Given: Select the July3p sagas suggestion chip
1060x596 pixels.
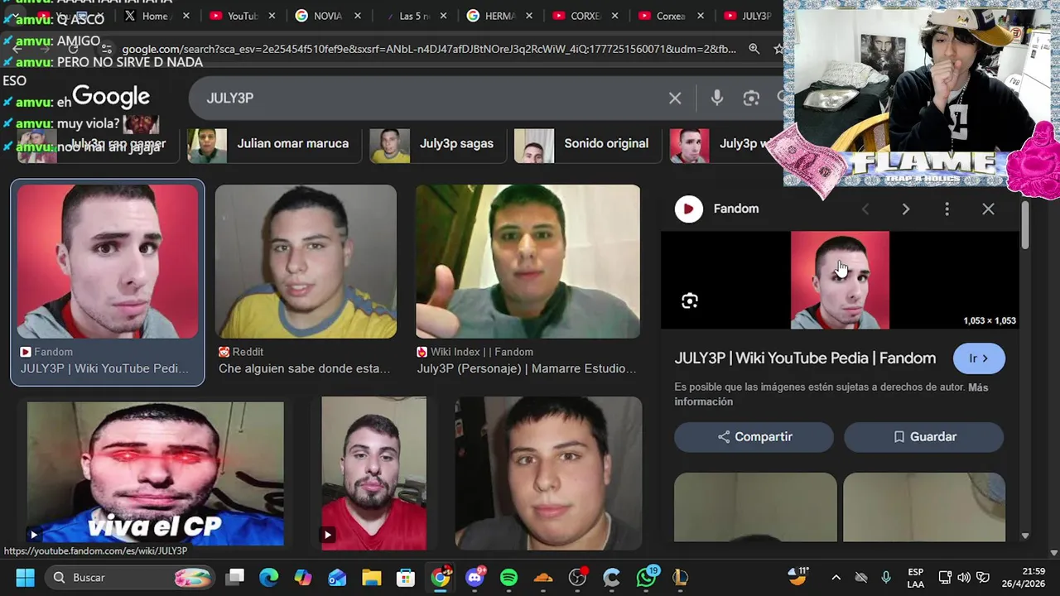Looking at the screenshot, I should pyautogui.click(x=437, y=144).
